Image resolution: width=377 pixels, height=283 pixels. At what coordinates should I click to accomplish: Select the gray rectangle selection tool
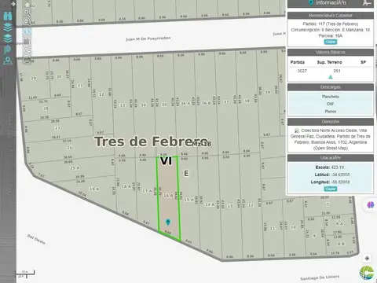click(27, 42)
